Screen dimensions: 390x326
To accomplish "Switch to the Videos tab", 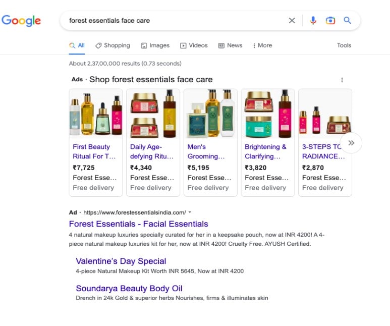I will pyautogui.click(x=194, y=45).
